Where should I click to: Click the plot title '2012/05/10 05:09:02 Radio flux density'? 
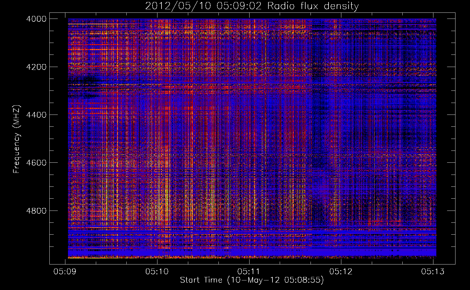(x=252, y=6)
